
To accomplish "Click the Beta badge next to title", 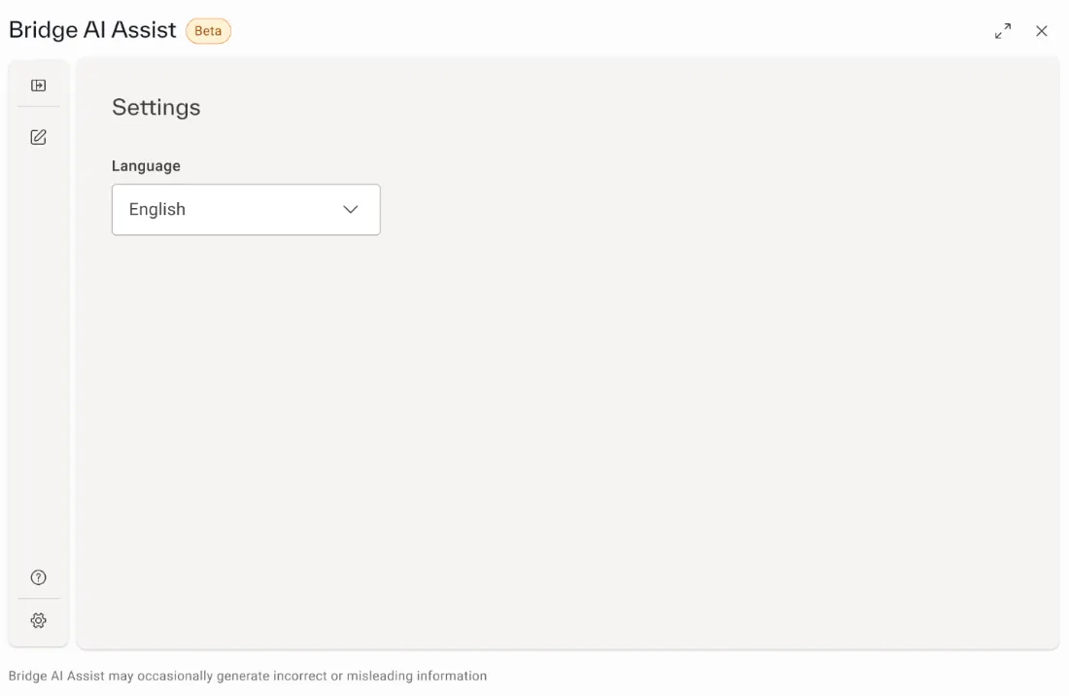I will pyautogui.click(x=208, y=31).
